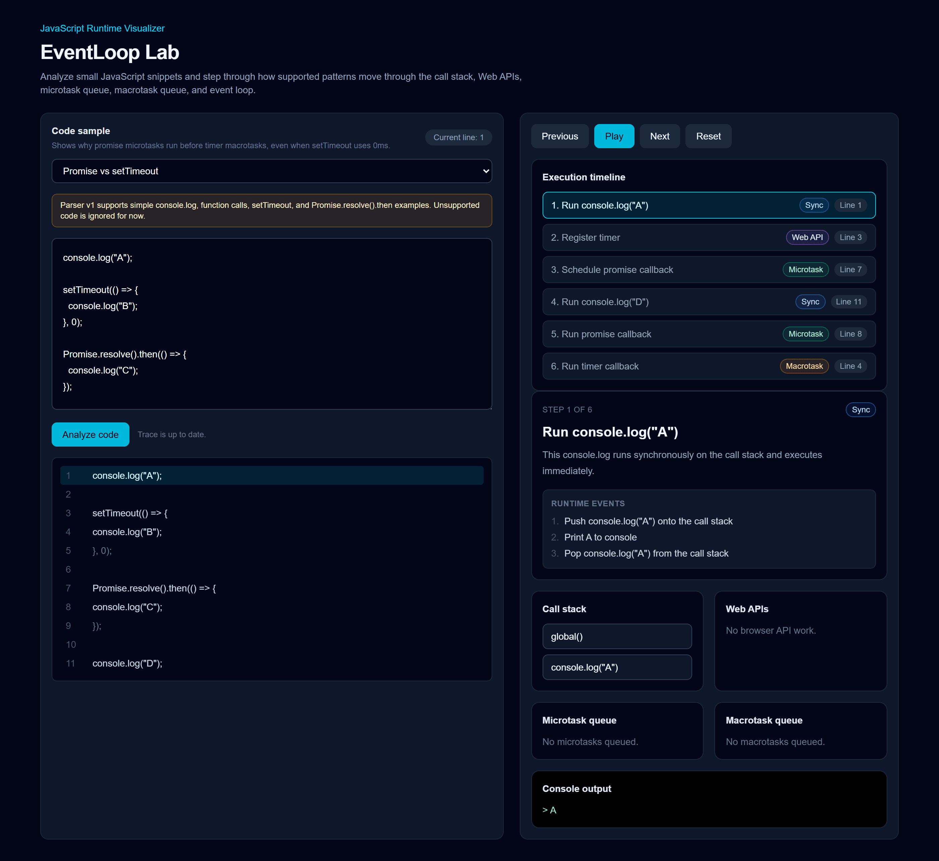Image resolution: width=939 pixels, height=861 pixels.
Task: Click the JavaScript Runtime Visualizer label
Action: tap(102, 28)
